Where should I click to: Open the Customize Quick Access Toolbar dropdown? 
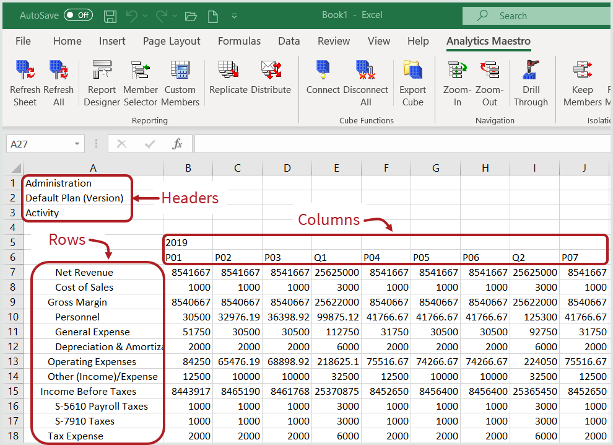click(x=234, y=16)
